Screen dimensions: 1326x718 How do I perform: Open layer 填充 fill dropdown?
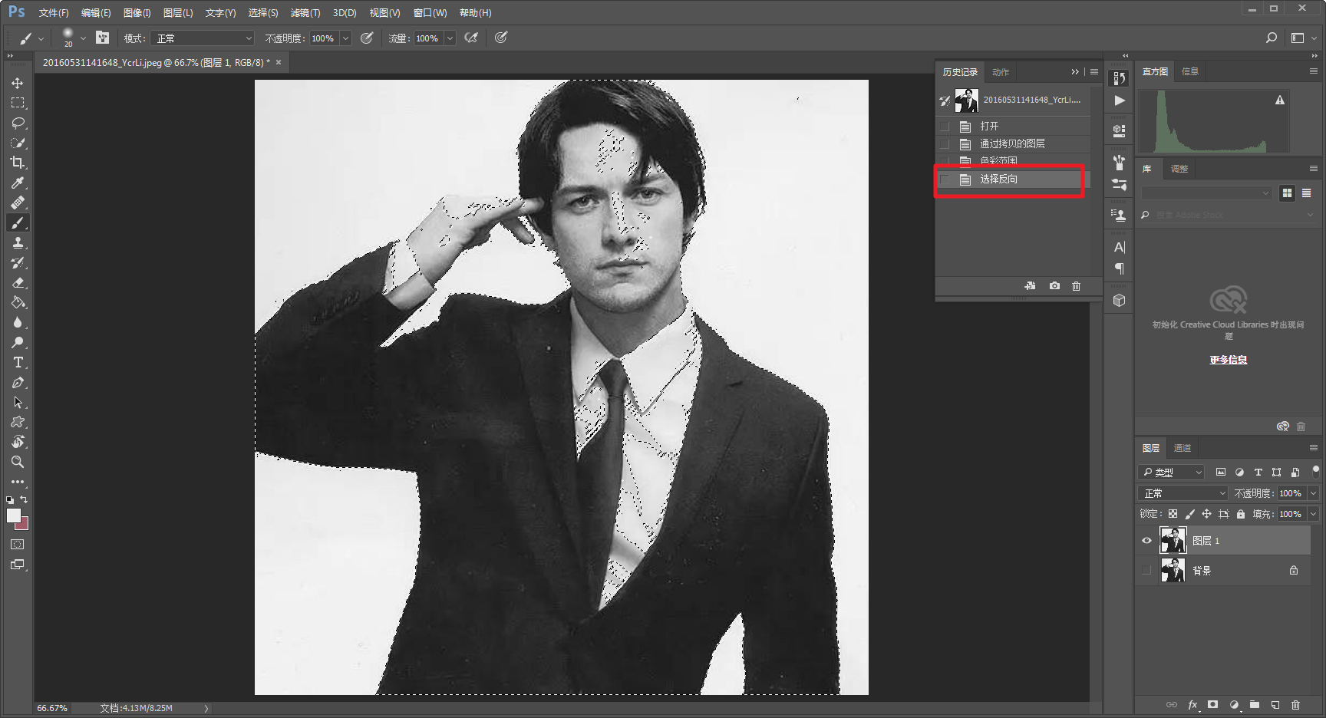pos(1313,514)
